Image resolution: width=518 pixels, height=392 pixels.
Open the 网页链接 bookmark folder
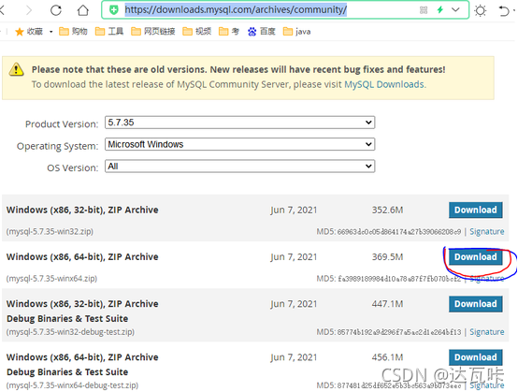coord(153,32)
